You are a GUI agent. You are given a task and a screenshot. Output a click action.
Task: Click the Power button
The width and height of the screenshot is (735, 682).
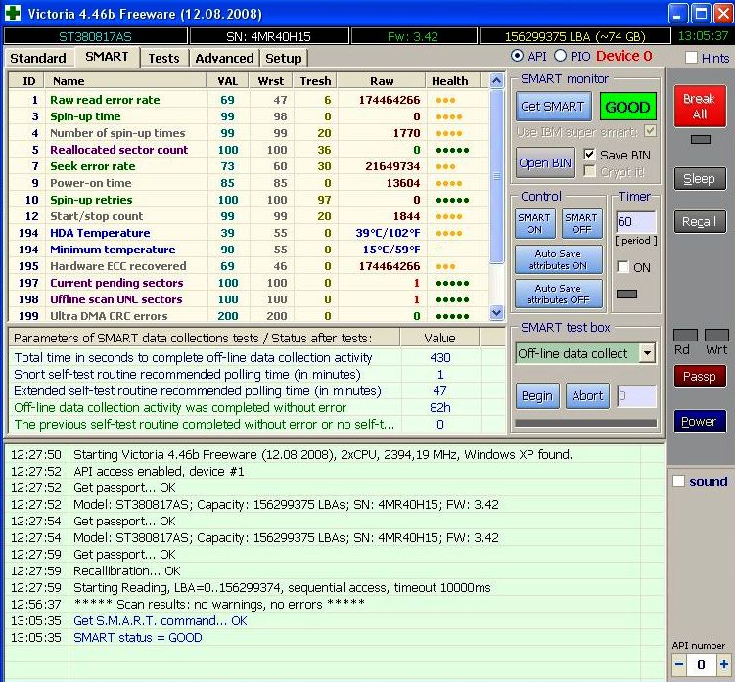pyautogui.click(x=700, y=422)
